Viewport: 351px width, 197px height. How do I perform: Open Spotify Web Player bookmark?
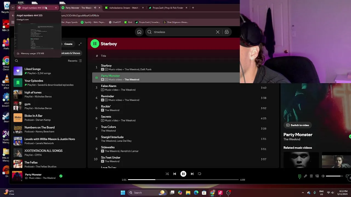[93, 22]
